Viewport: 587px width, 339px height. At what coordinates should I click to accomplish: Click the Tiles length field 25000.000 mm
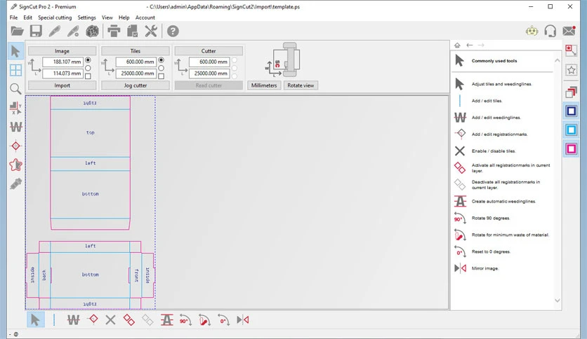(136, 74)
